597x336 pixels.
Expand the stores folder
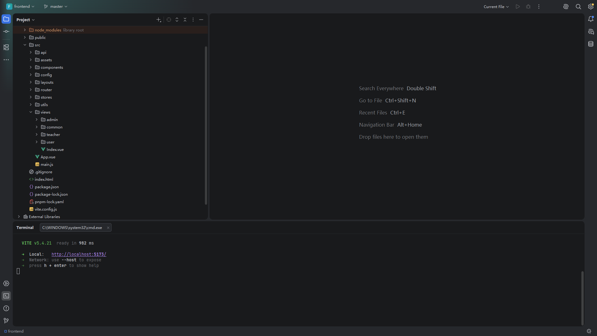click(31, 97)
